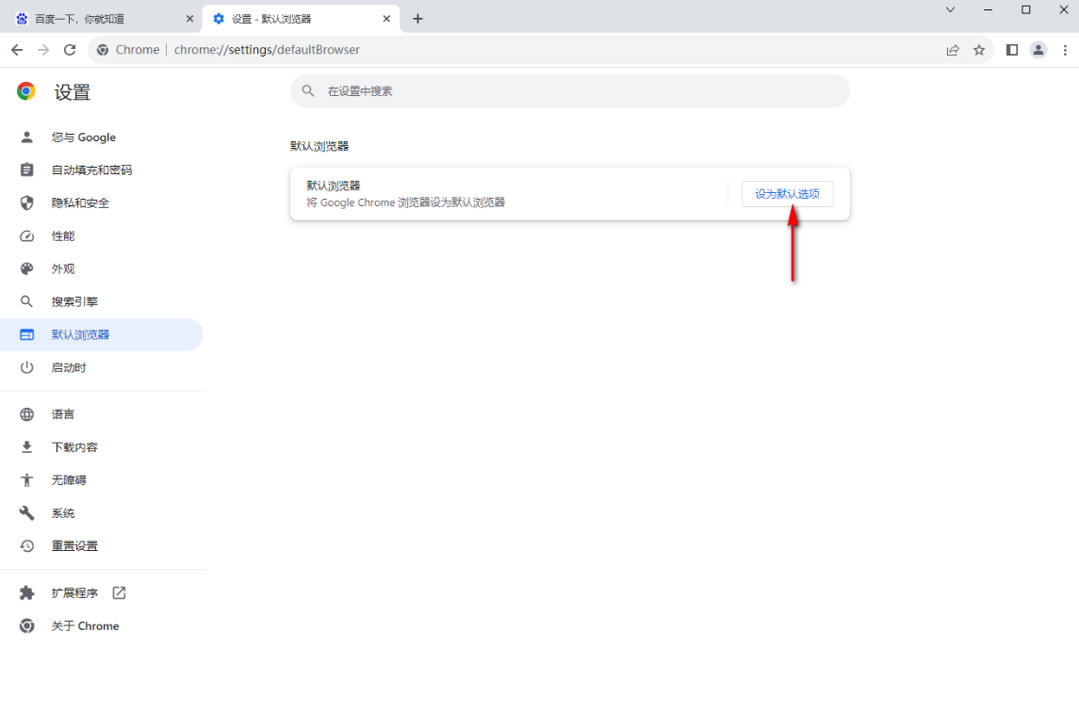This screenshot has height=712, width=1079.
Task: Click the magnifier icon in settings search
Action: pyautogui.click(x=308, y=90)
